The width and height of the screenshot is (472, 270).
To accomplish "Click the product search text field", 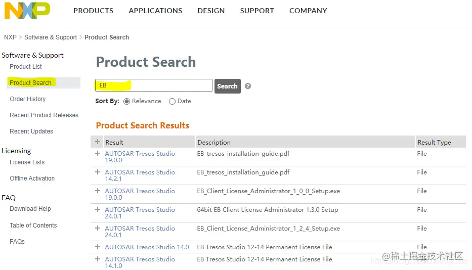I will coord(154,85).
